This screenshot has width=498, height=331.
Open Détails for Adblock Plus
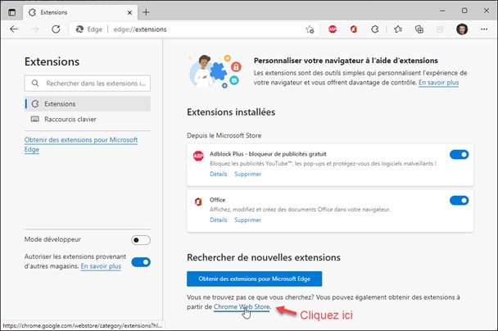pos(218,174)
